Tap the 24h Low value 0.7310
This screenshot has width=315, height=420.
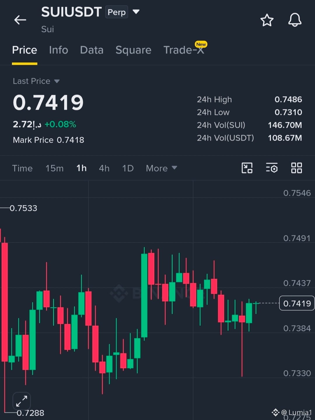pos(288,112)
